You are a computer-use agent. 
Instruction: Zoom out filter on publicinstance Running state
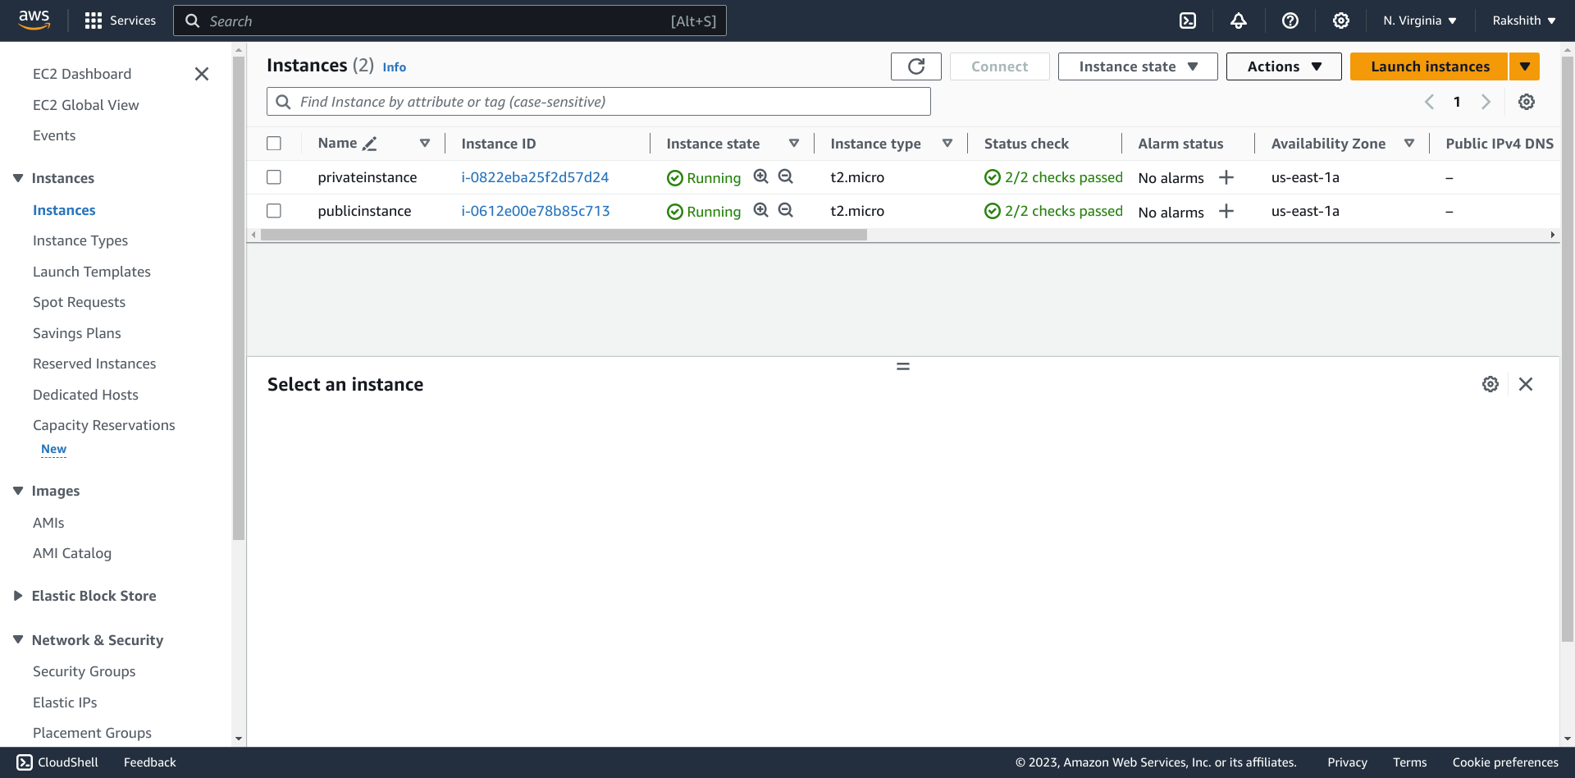(x=786, y=210)
